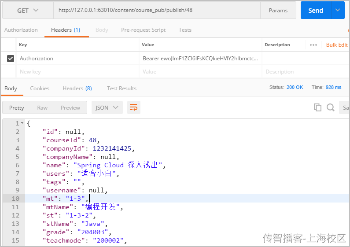Image resolution: width=350 pixels, height=247 pixels.
Task: Open the Tests tab
Action: coord(185,30)
